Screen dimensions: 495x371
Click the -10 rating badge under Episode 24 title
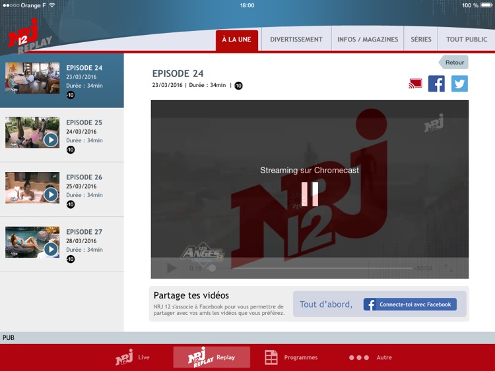pyautogui.click(x=238, y=86)
